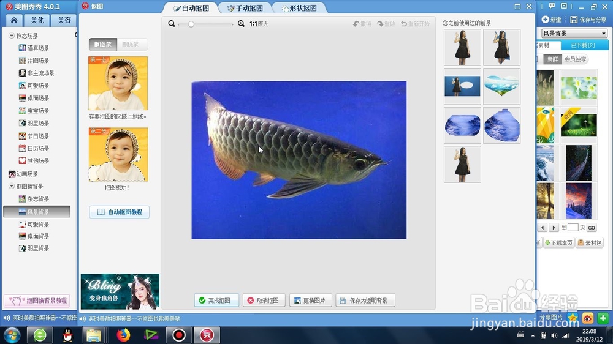The height and width of the screenshot is (344, 613).
Task: Click the 下载本页 download page button
Action: point(558,243)
